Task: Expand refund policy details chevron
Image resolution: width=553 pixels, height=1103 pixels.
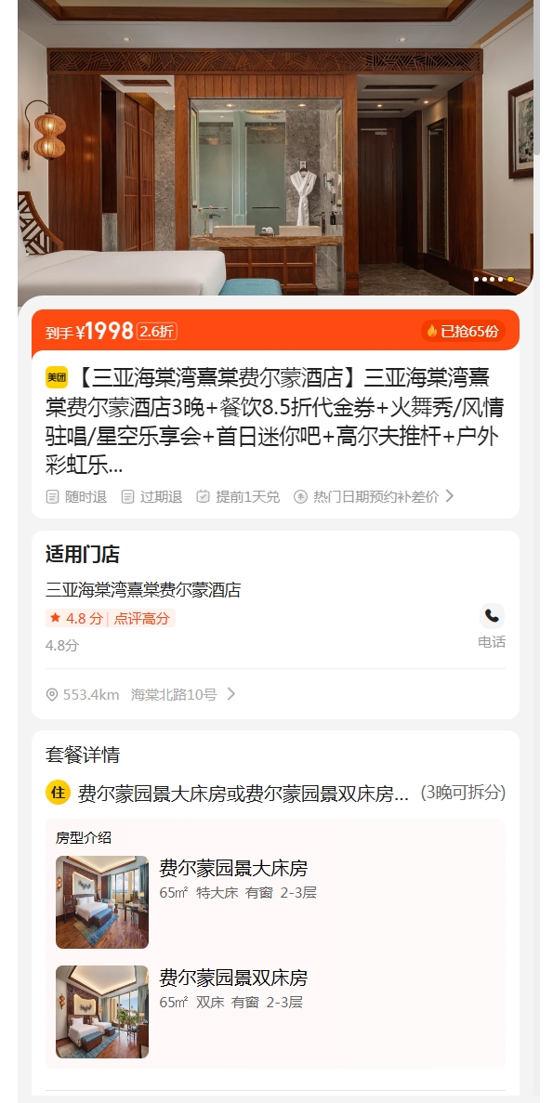Action: pyautogui.click(x=450, y=496)
